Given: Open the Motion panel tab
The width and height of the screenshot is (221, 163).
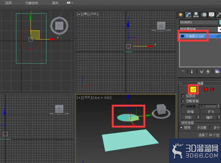Looking at the screenshot, I should (x=204, y=15).
